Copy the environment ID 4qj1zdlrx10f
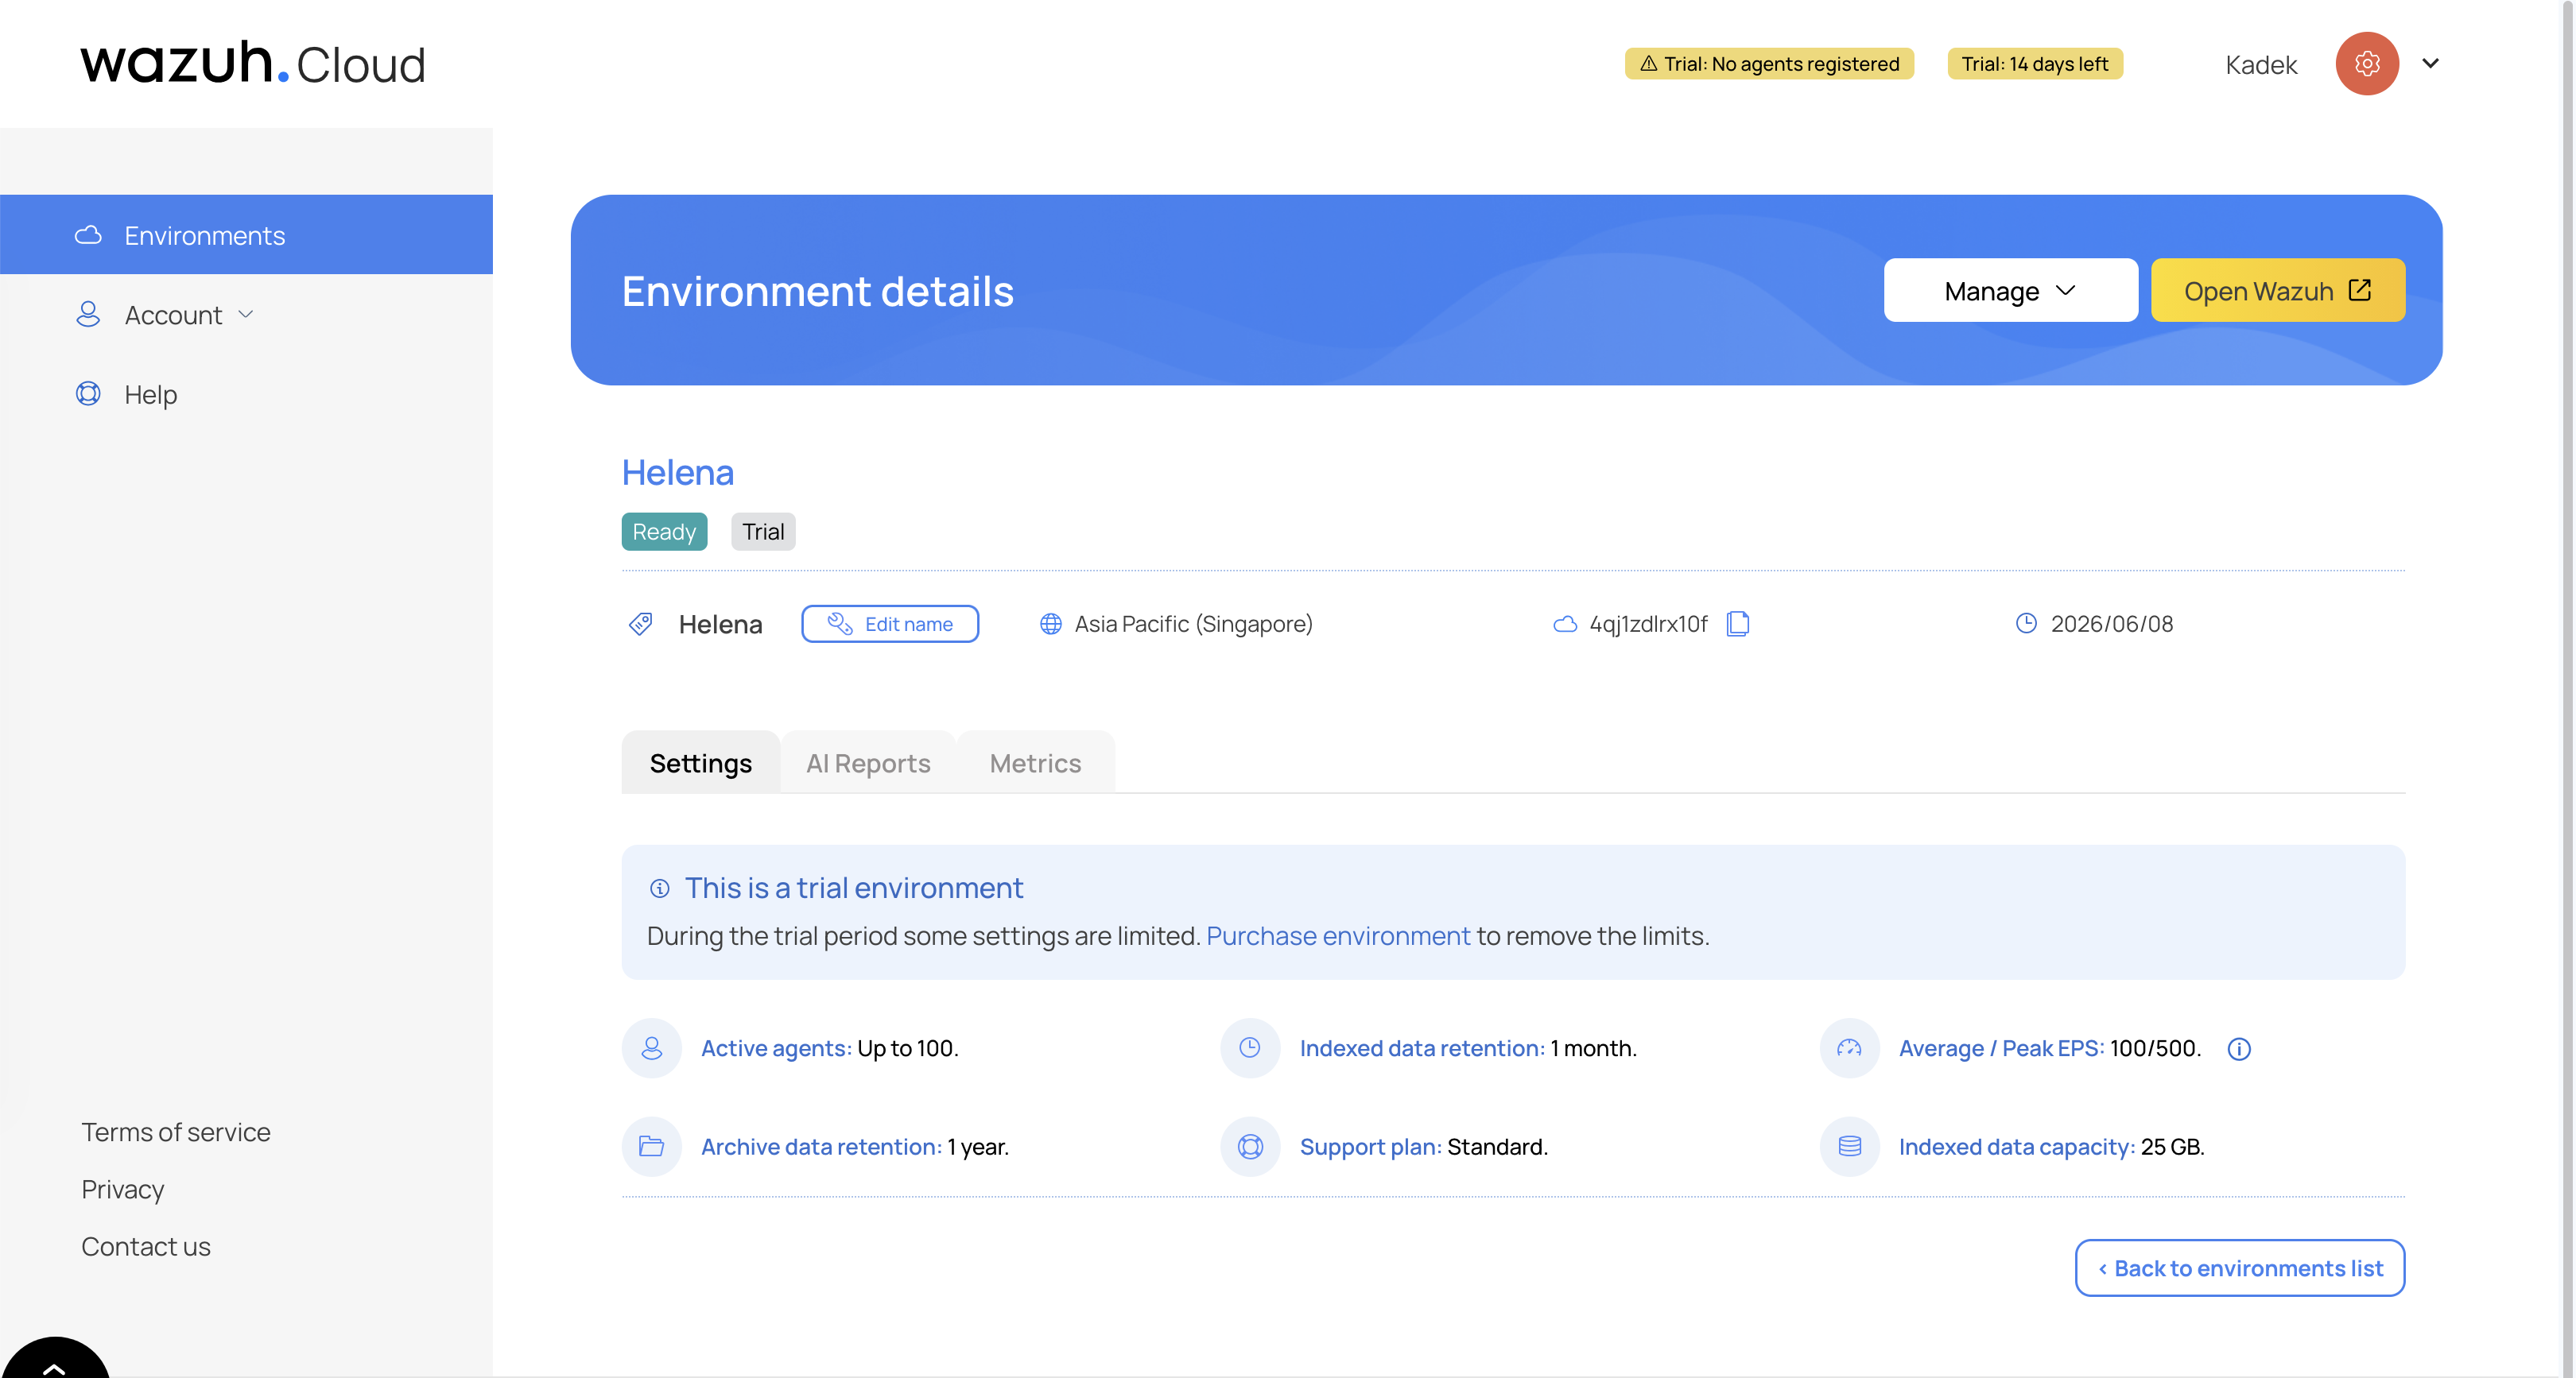The image size is (2576, 1378). coord(1738,624)
